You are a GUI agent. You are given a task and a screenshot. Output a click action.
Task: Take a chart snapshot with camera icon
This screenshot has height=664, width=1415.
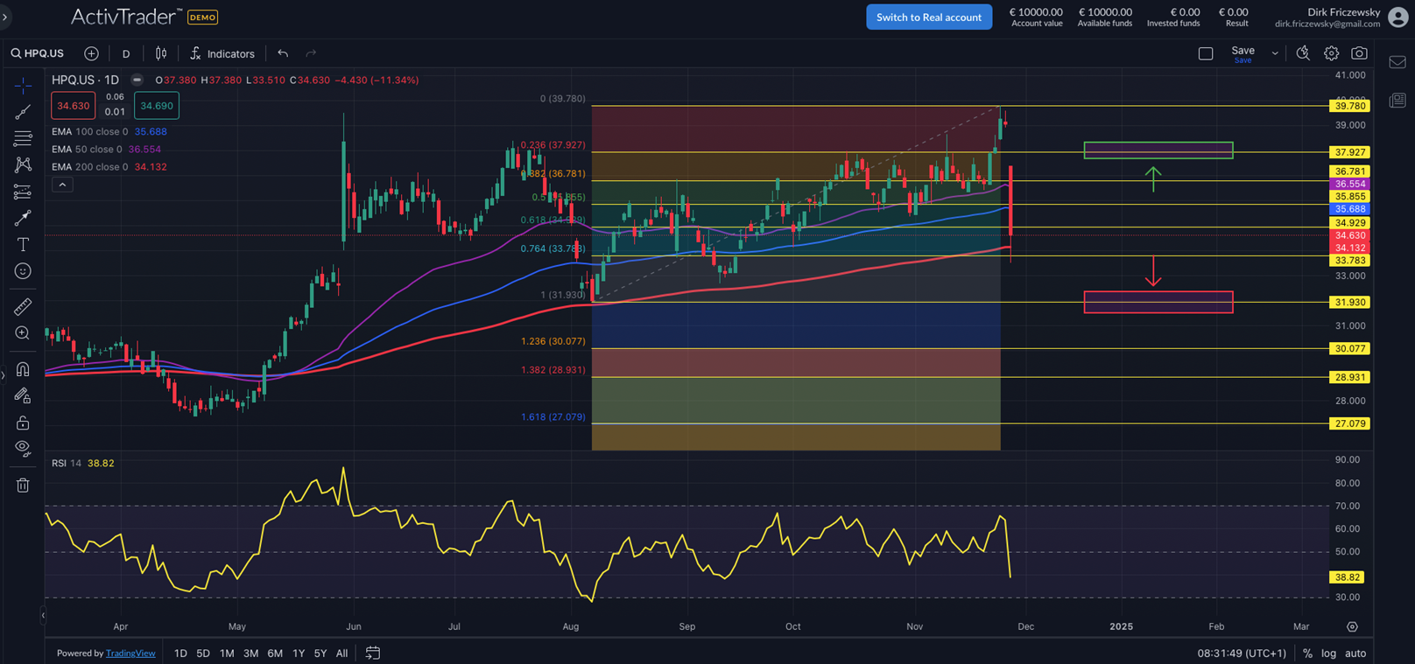(x=1359, y=53)
